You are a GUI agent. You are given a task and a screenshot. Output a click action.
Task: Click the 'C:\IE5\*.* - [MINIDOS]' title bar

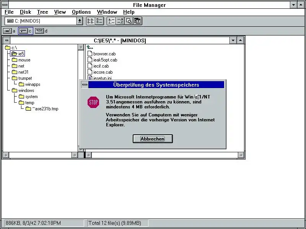[x=120, y=40]
